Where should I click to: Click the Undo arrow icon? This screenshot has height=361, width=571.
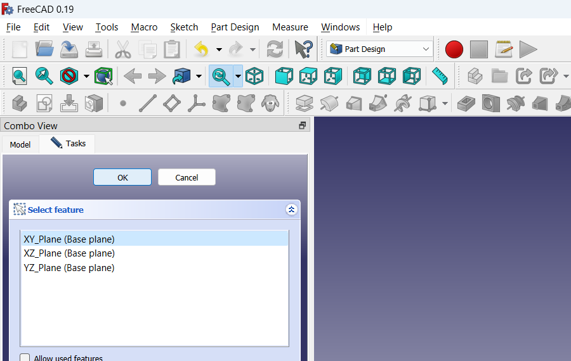coord(201,49)
